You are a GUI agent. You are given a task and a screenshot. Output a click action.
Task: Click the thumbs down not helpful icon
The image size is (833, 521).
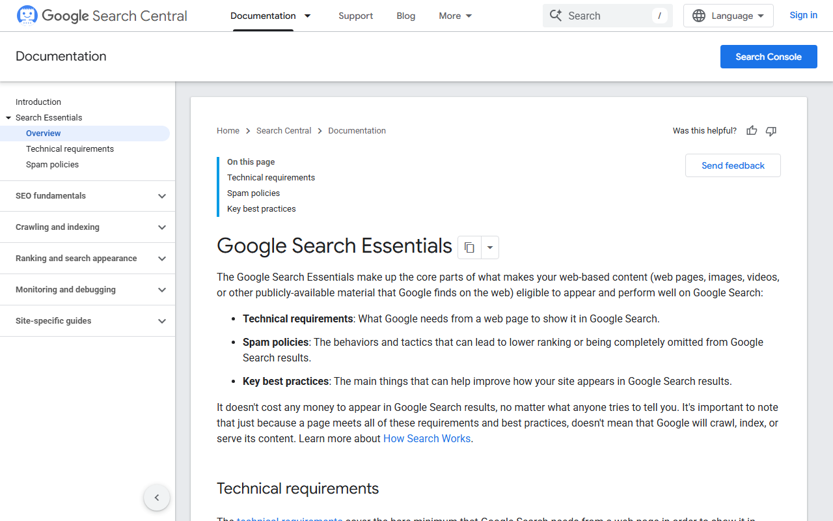(771, 131)
